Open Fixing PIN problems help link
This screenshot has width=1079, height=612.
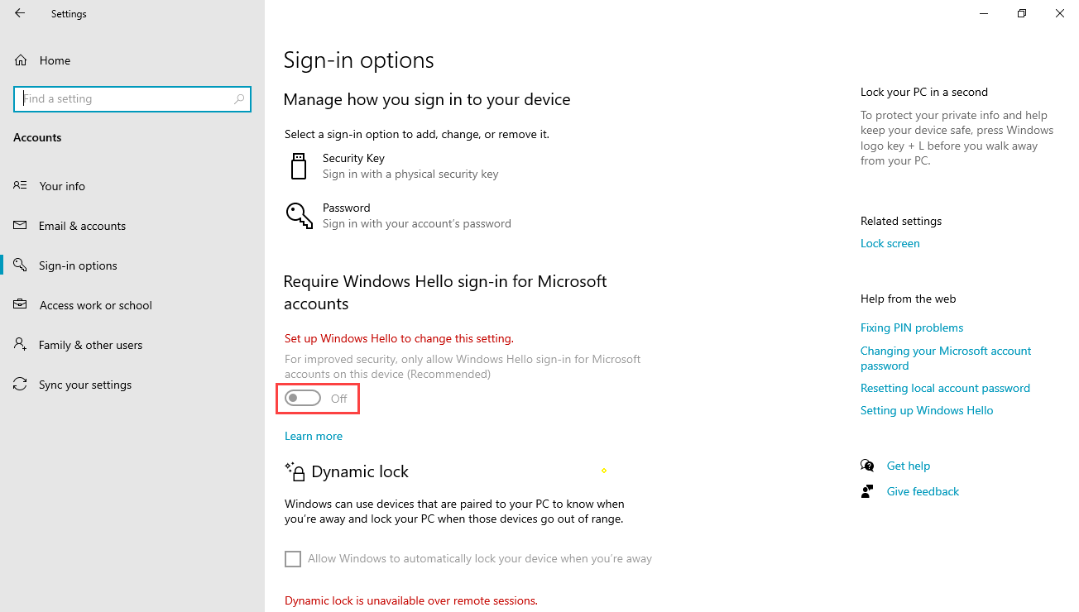point(912,328)
